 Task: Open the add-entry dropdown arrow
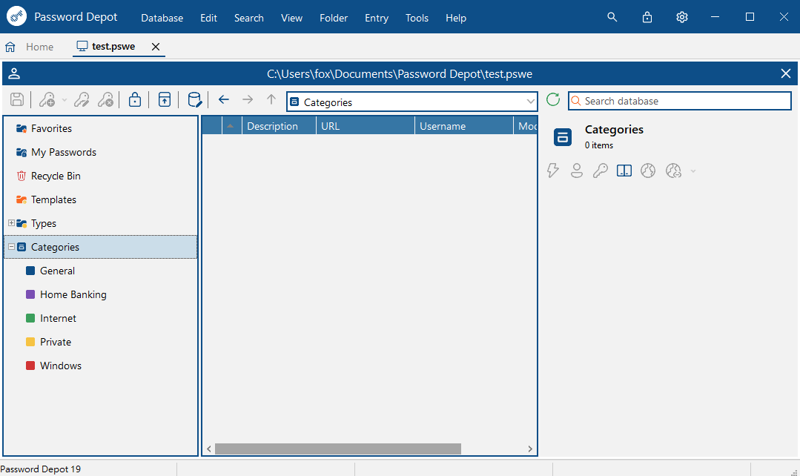click(65, 100)
